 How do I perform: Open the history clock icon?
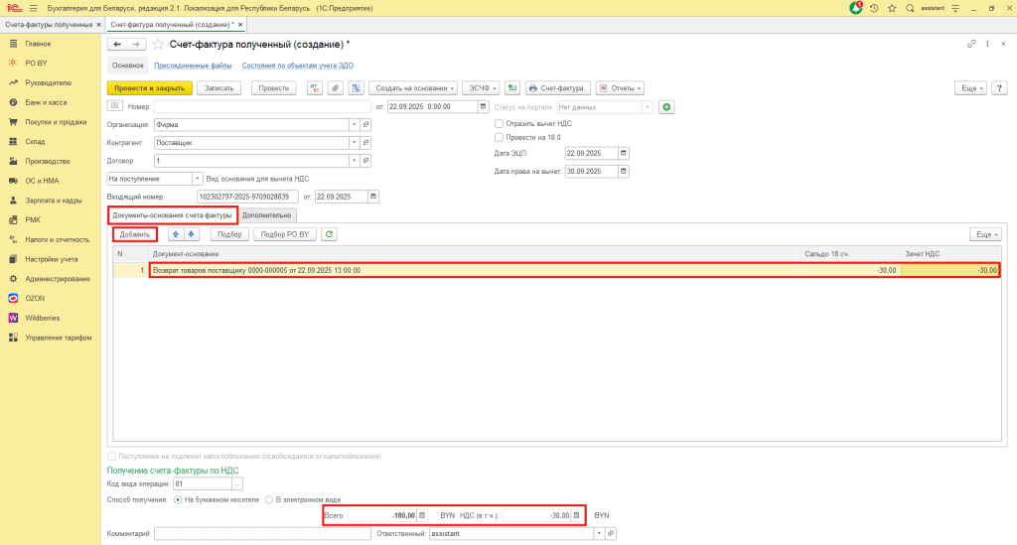click(x=873, y=8)
